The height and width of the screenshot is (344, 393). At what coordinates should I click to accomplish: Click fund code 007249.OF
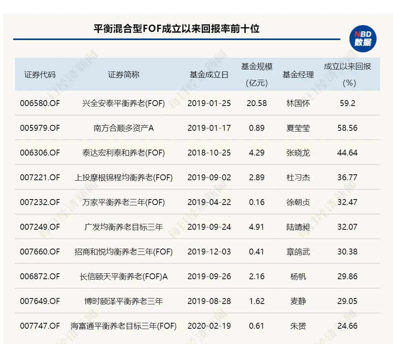(40, 227)
